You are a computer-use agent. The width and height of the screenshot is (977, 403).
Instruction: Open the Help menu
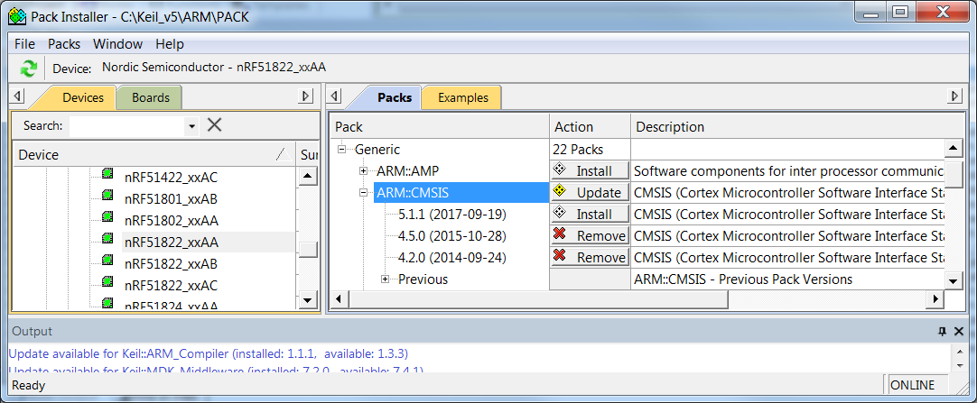point(170,44)
